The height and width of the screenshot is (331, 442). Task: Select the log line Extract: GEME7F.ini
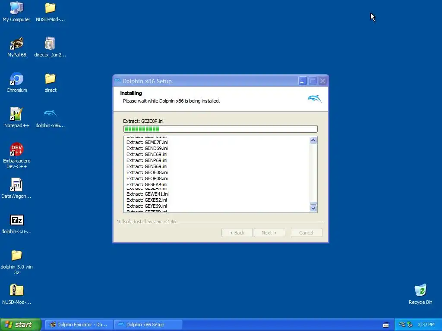click(147, 142)
